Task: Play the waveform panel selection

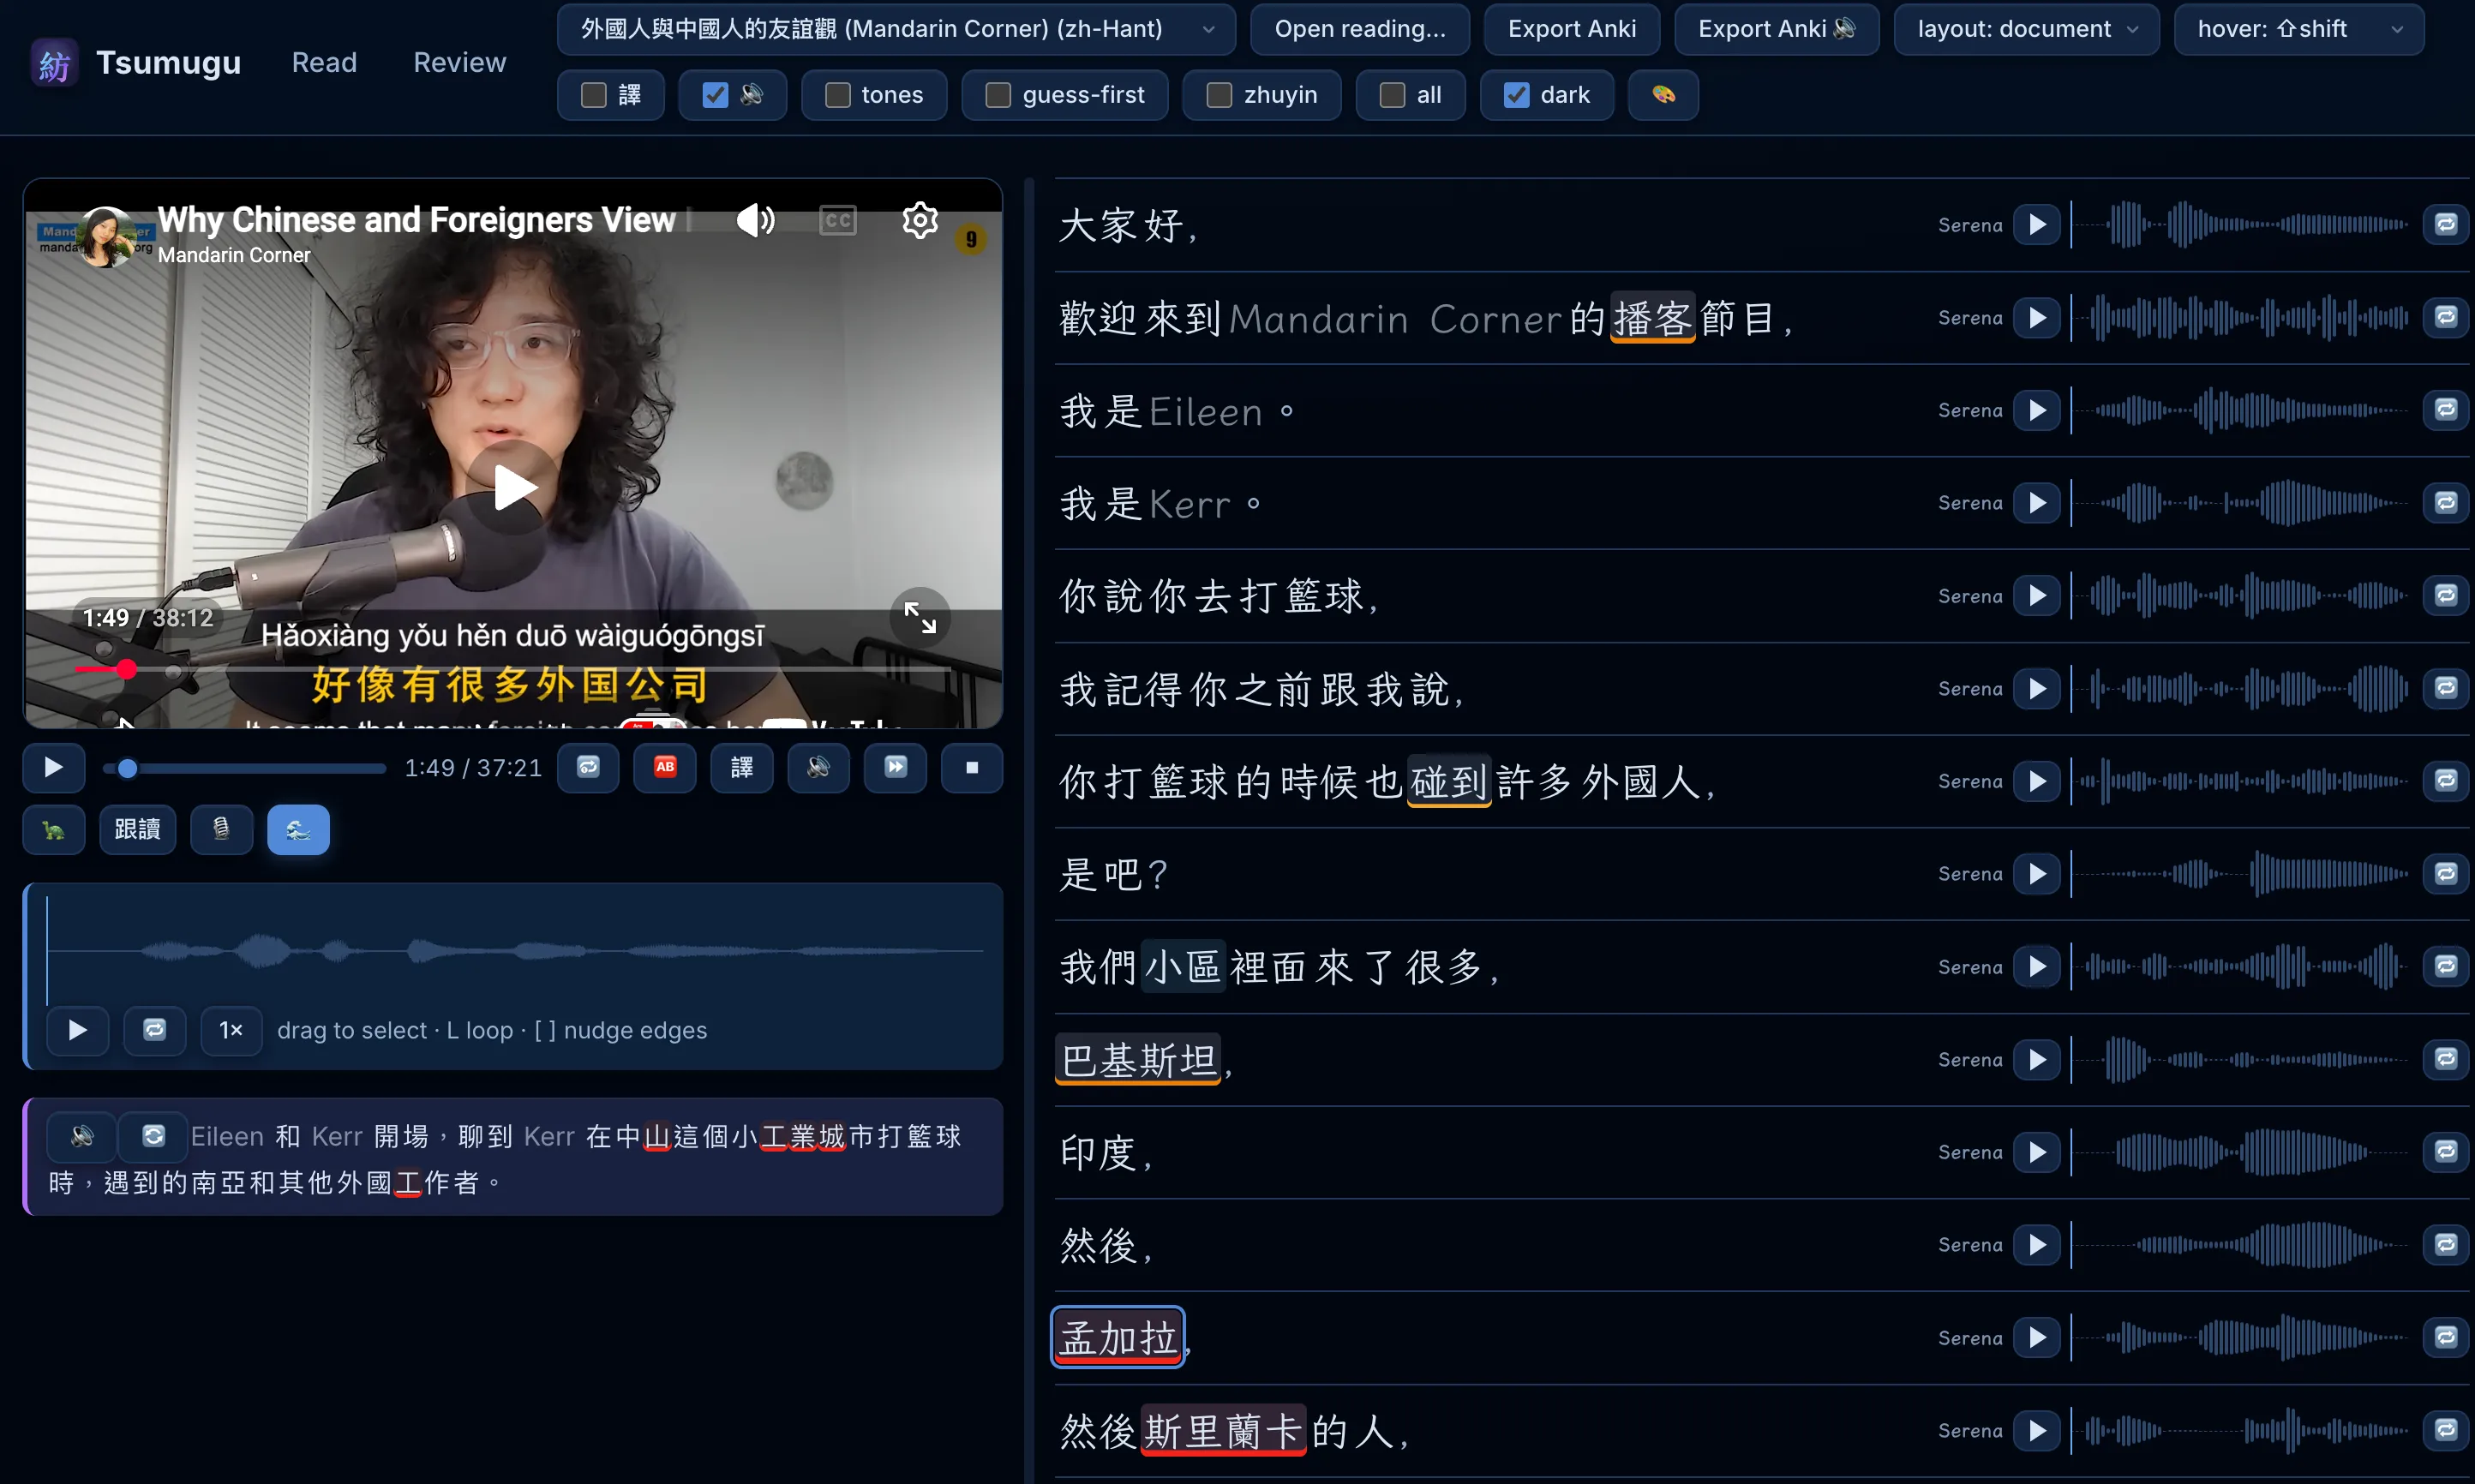Action: [x=77, y=1030]
